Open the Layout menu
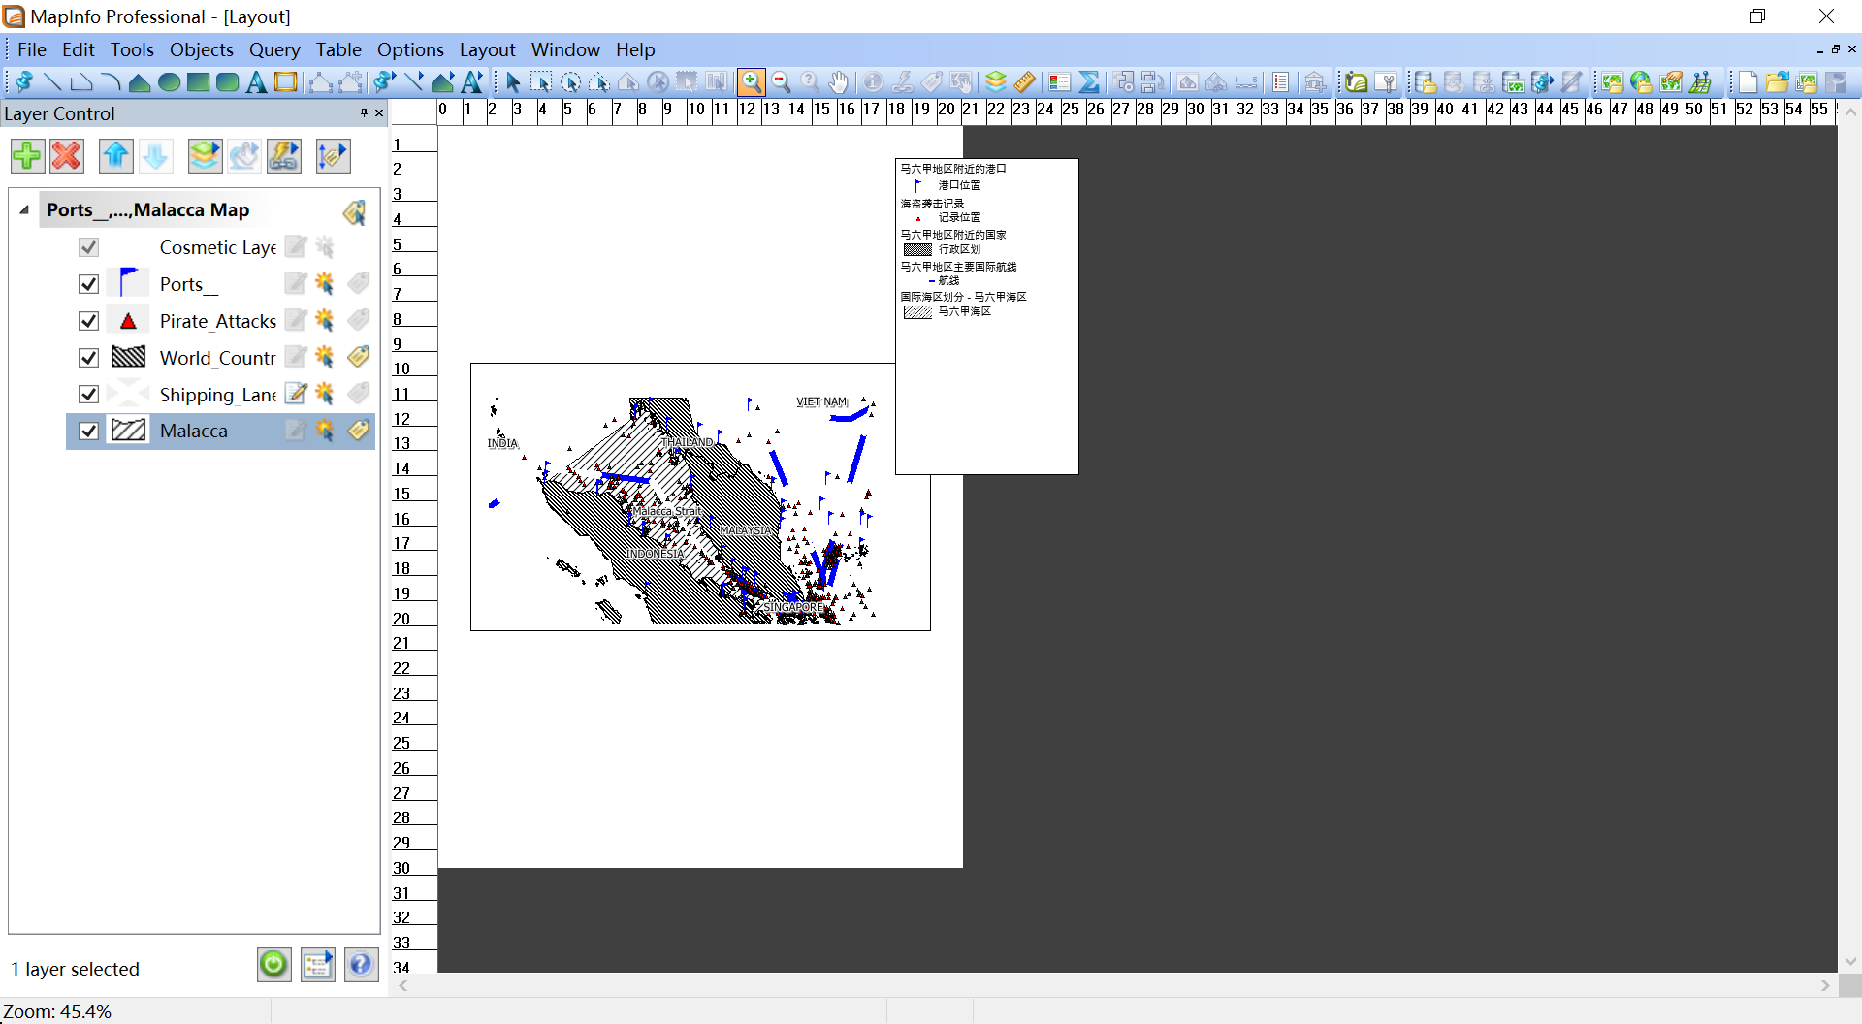1862x1024 pixels. (x=488, y=49)
